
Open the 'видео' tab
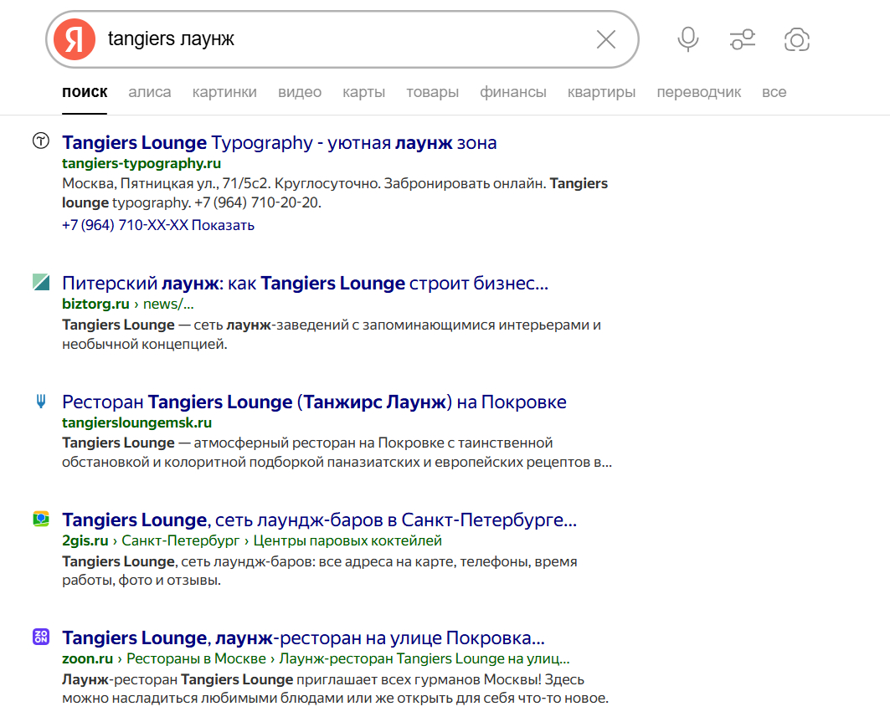pos(300,92)
